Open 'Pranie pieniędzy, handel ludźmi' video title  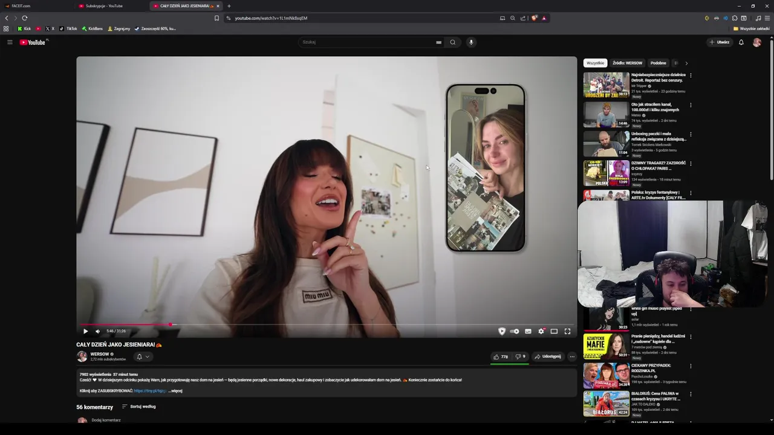[658, 339]
